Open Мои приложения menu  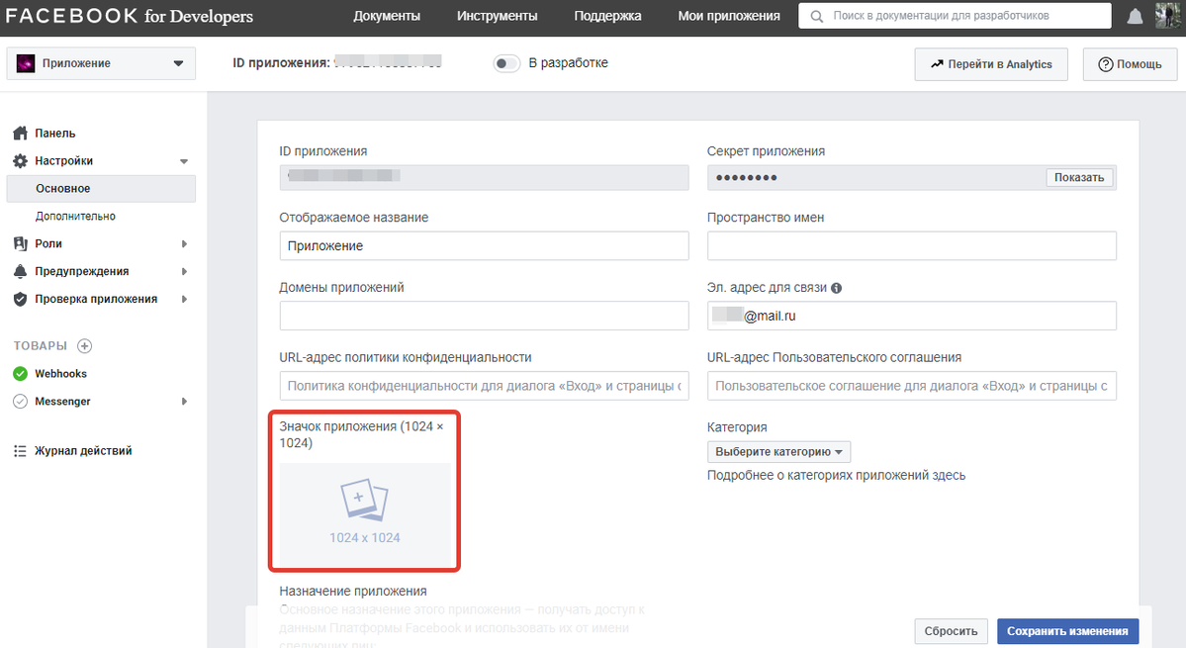[x=728, y=16]
